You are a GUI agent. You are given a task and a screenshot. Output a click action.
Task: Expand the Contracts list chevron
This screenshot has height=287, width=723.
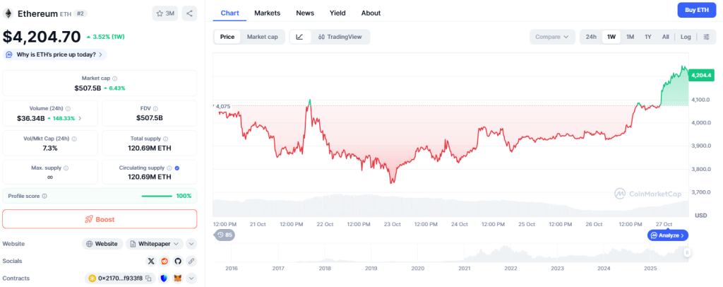tap(191, 279)
